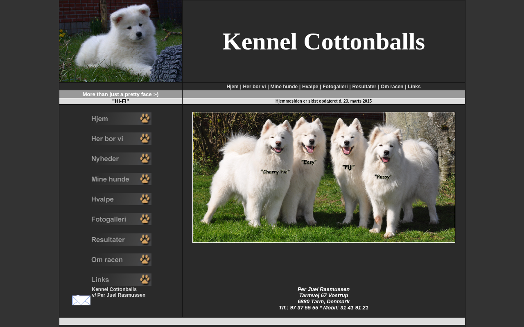Select Hvalpe in top navigation bar
The image size is (524, 327).
point(310,87)
